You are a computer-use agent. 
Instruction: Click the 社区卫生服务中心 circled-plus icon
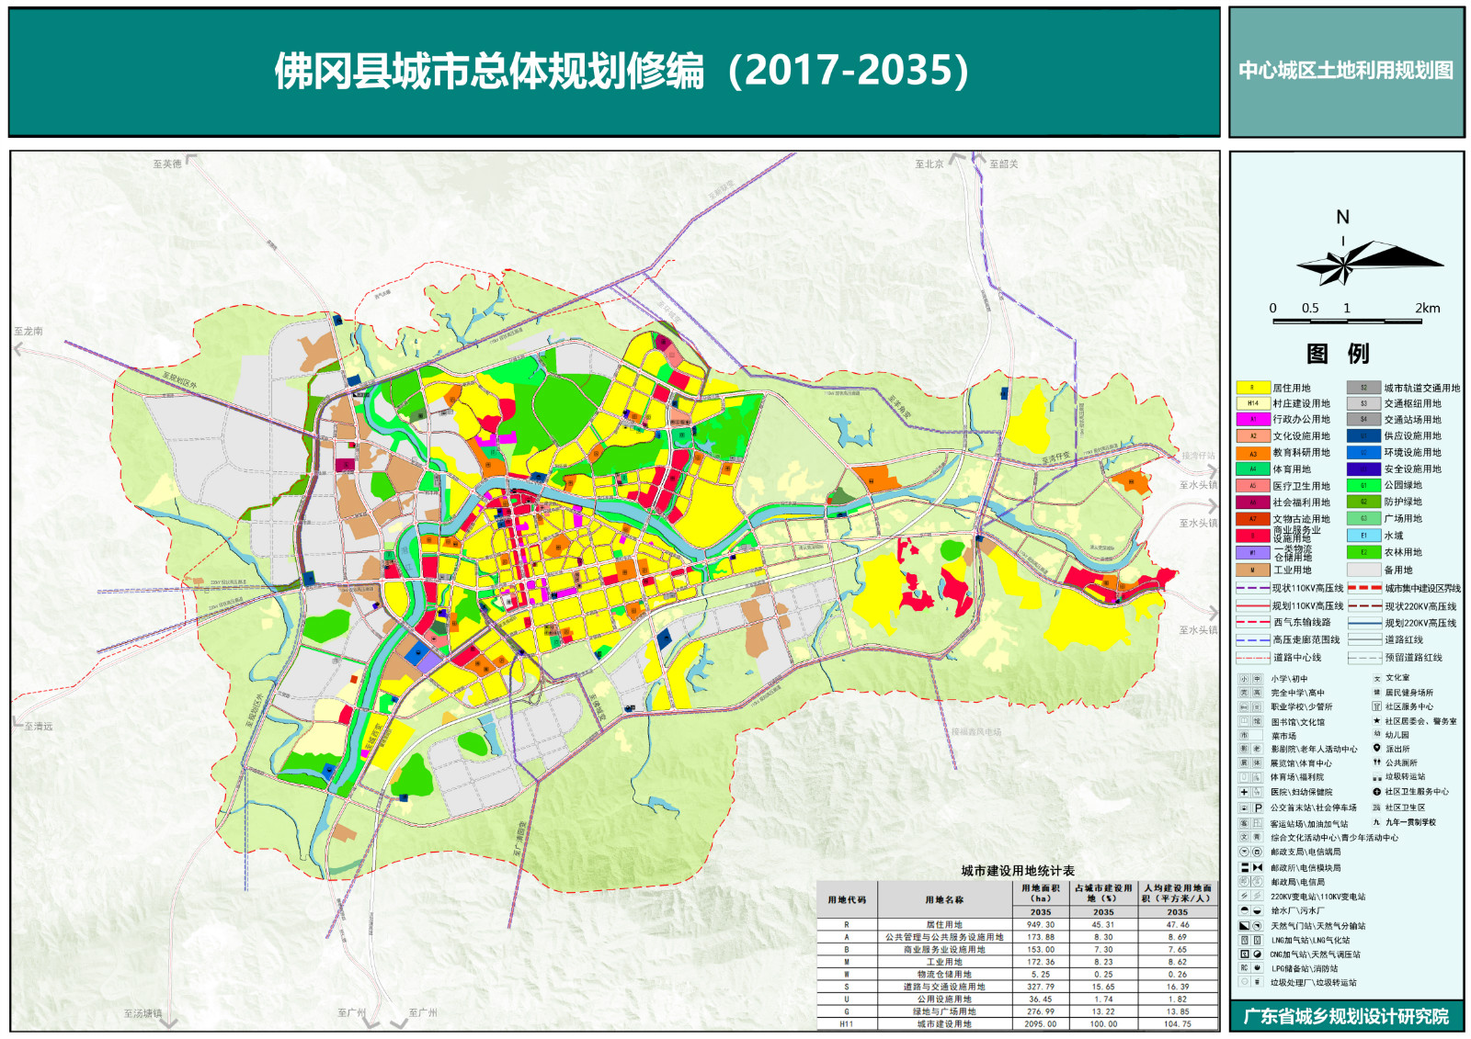(x=1376, y=791)
